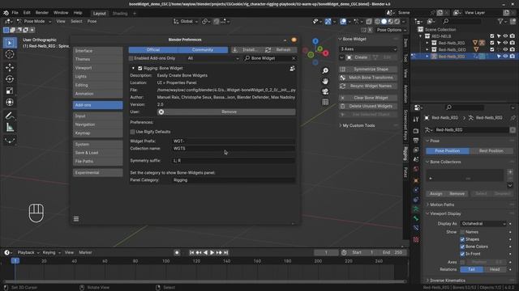The height and width of the screenshot is (291, 519).
Task: Select the Scale tool
Action: coord(10,91)
